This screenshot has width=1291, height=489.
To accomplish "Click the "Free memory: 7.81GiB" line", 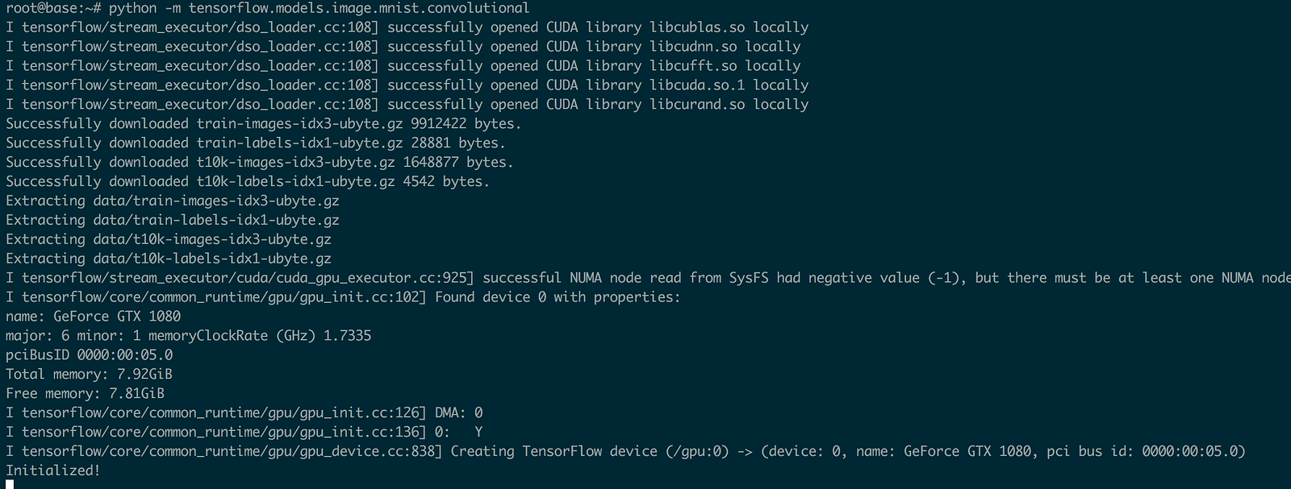I will click(x=85, y=394).
